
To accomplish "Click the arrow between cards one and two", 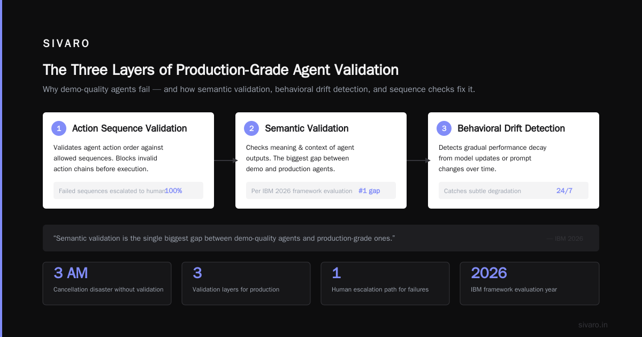I will (x=225, y=160).
